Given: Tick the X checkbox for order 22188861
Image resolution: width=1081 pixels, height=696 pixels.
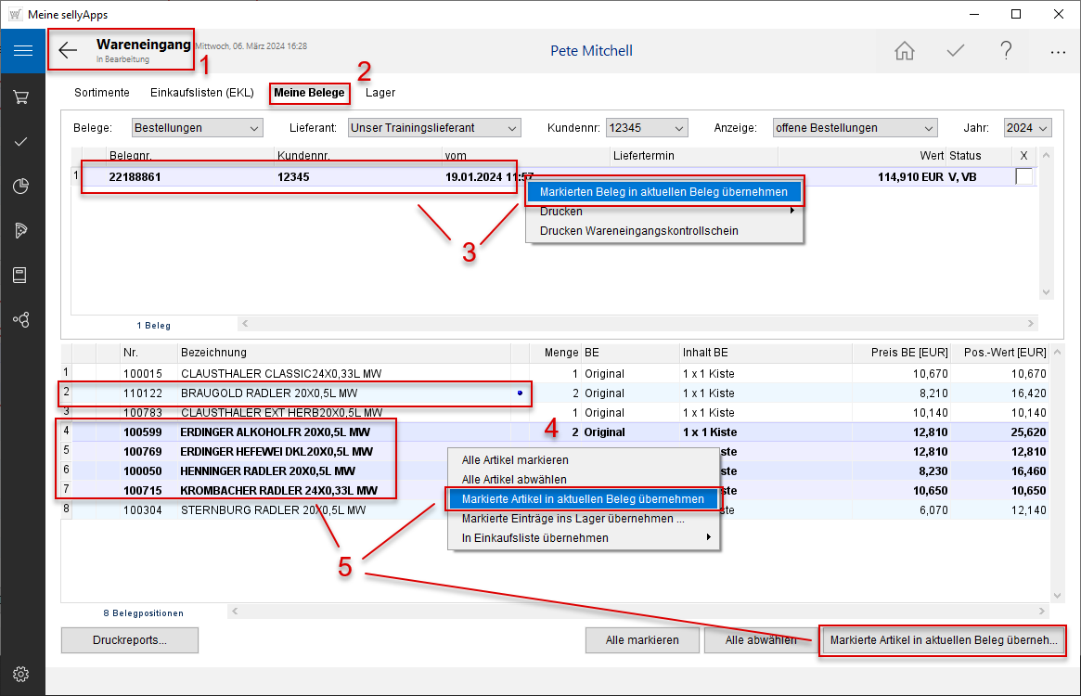Looking at the screenshot, I should 1023,176.
